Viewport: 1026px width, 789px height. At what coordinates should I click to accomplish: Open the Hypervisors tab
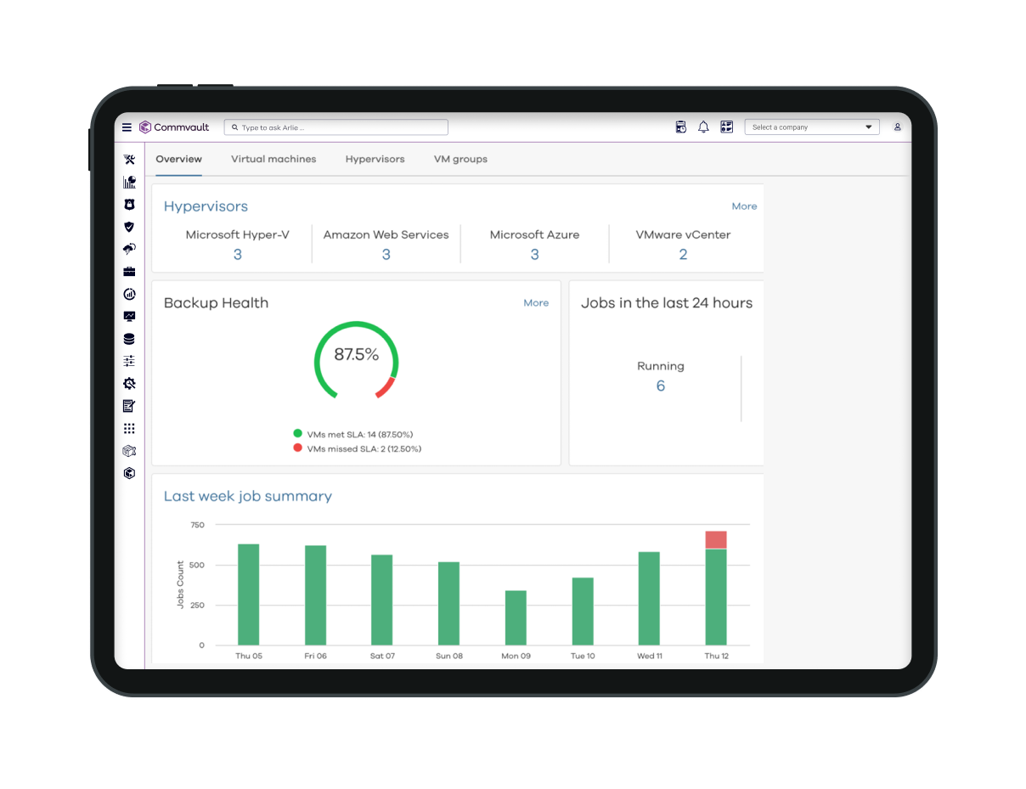pyautogui.click(x=375, y=159)
